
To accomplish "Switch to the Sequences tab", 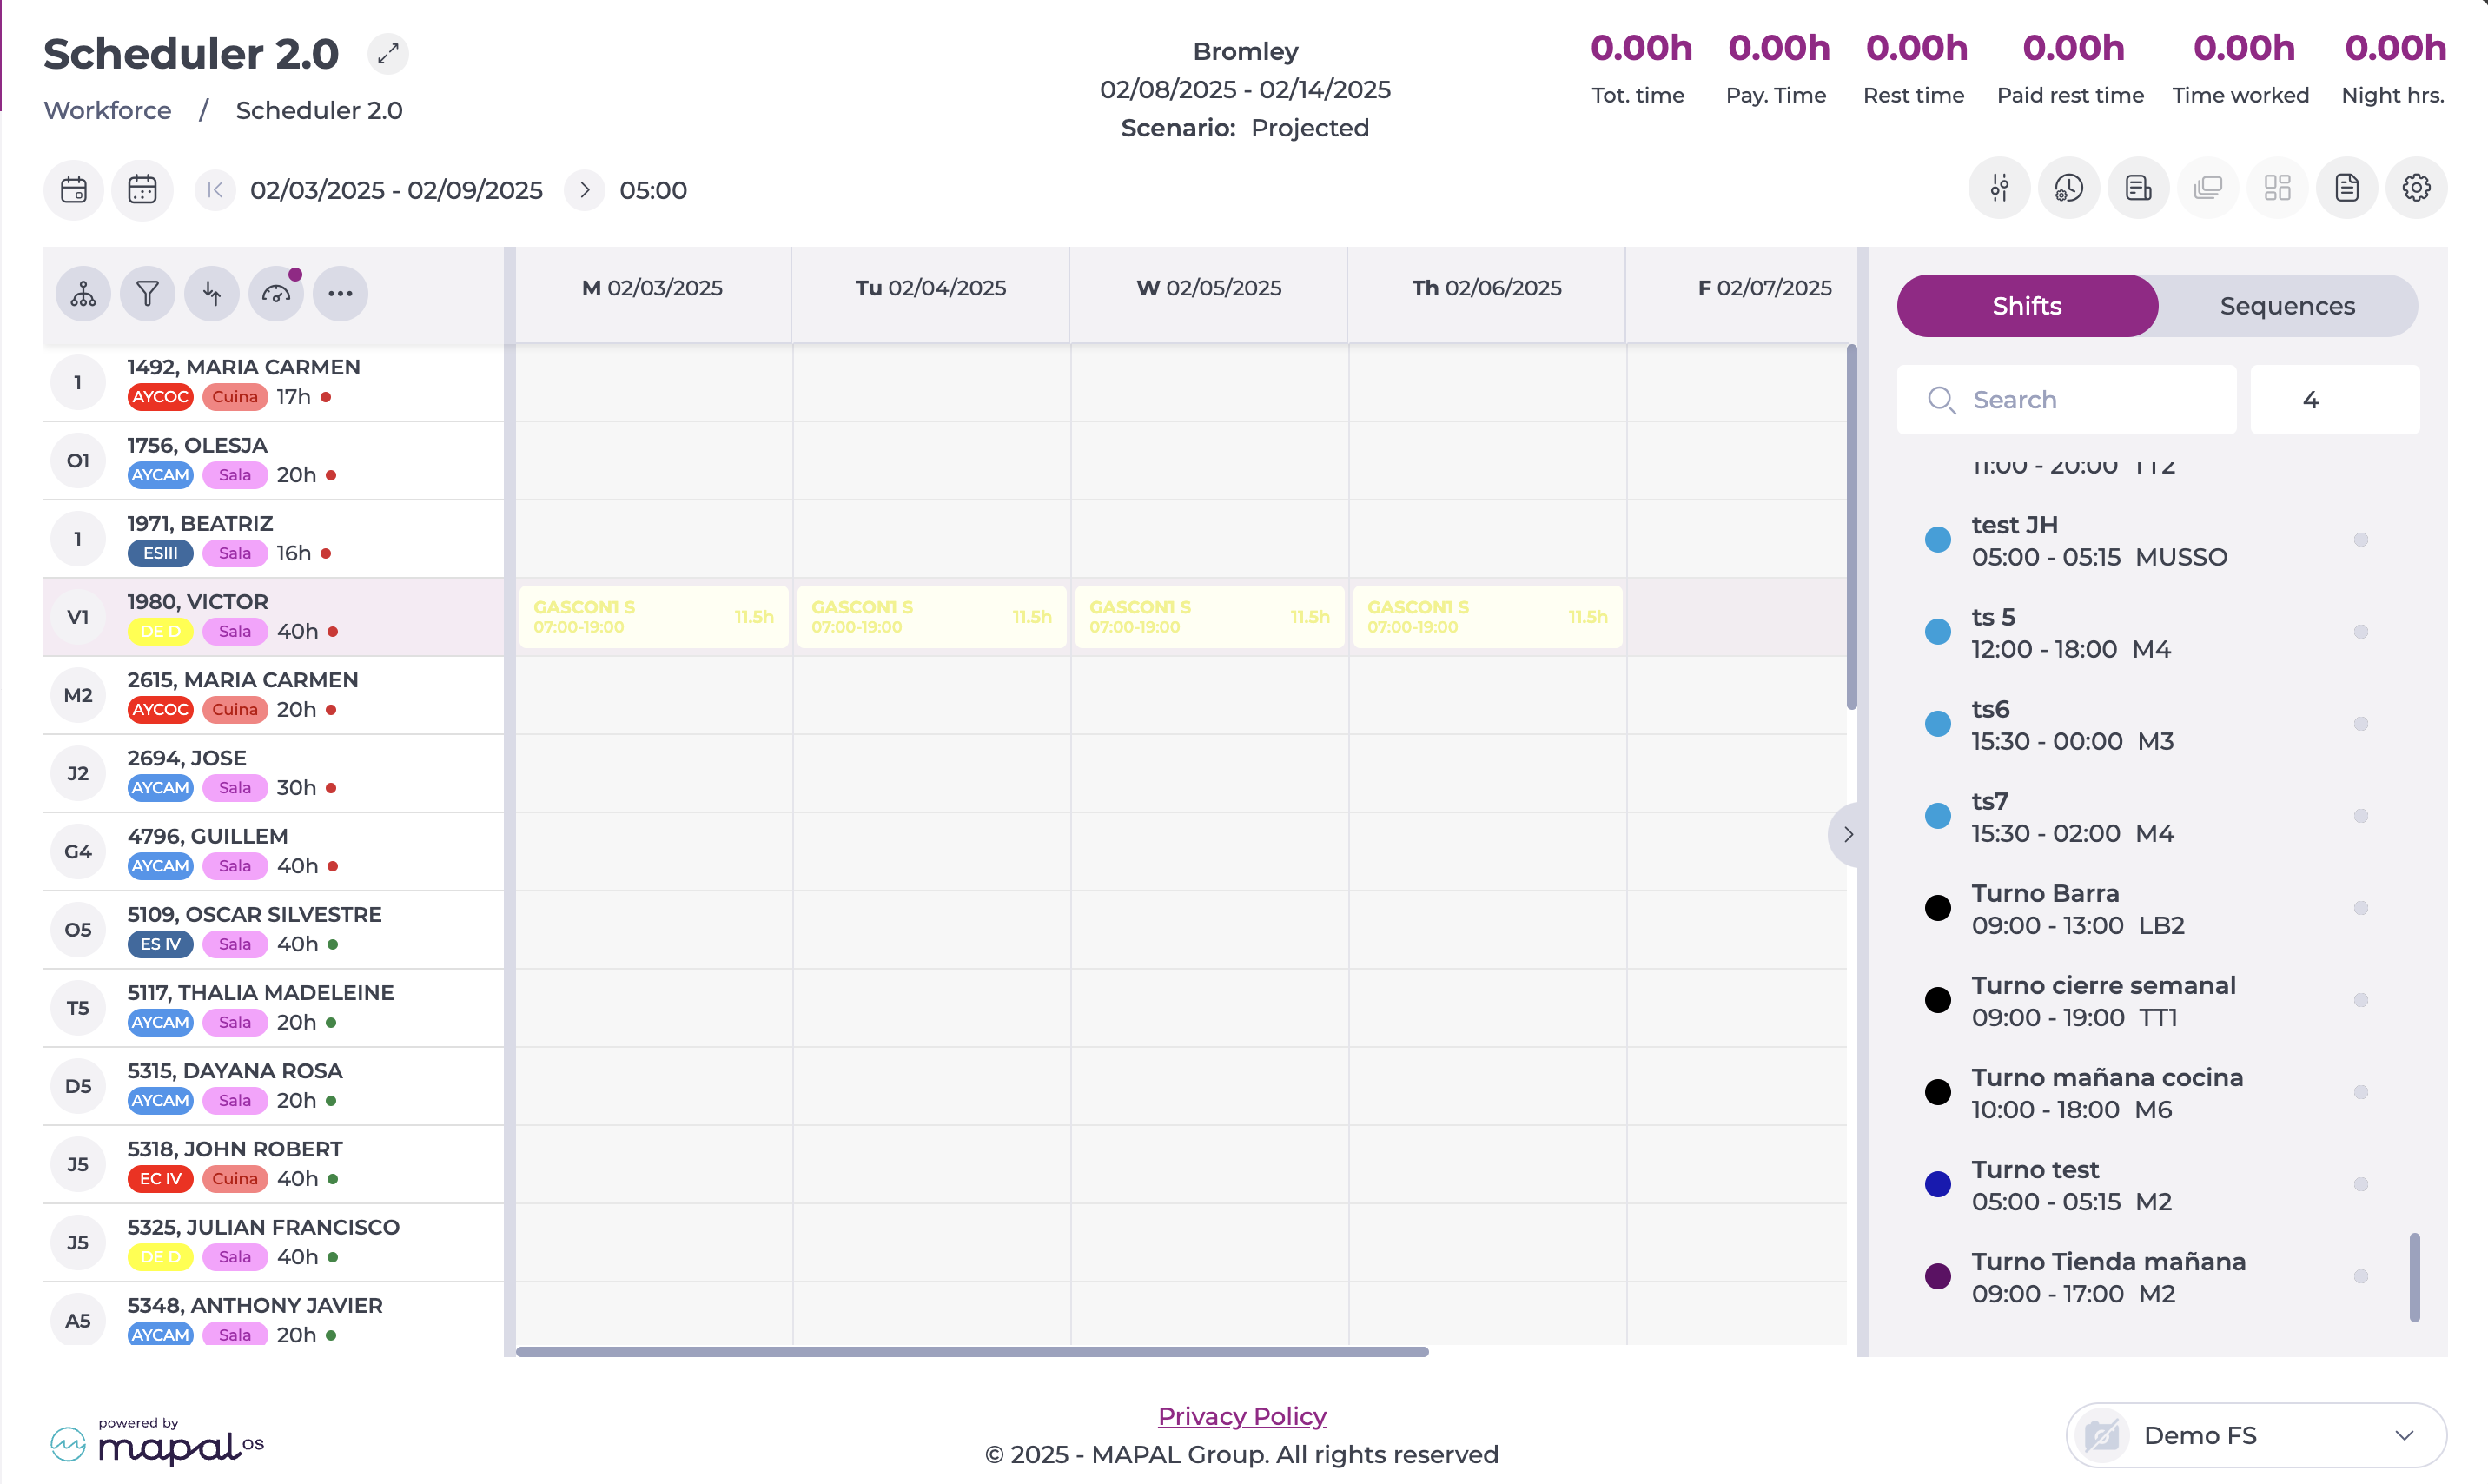I will tap(2287, 306).
